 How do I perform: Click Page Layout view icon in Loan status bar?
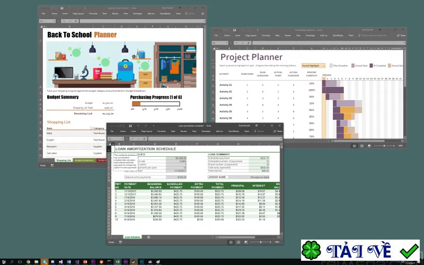[x=238, y=242]
